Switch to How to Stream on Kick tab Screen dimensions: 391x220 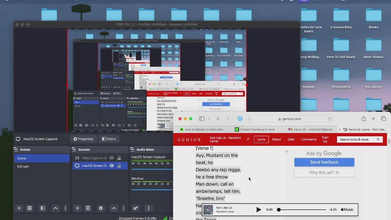click(x=202, y=129)
